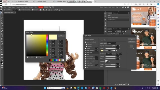
Task: Select the Move tool in left toolbar
Action: pos(2,13)
